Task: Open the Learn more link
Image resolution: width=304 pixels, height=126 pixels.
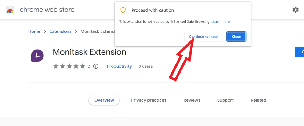Action: 221,21
